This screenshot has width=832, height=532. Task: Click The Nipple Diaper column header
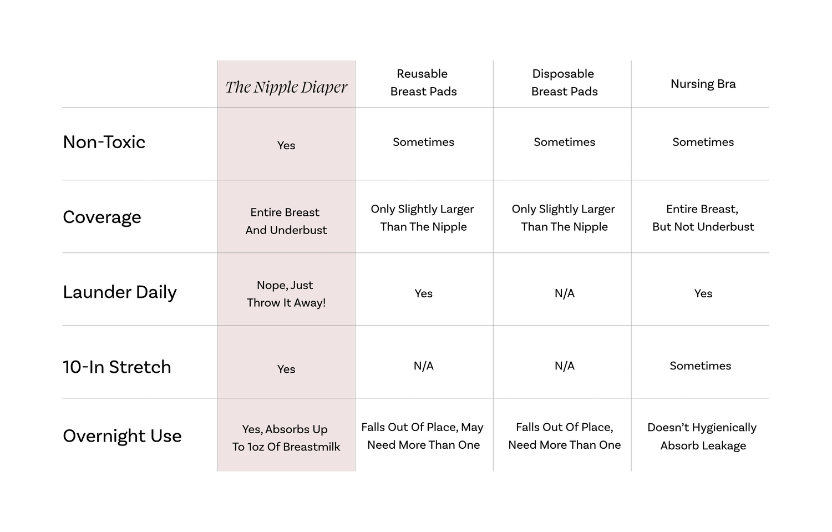tap(286, 87)
